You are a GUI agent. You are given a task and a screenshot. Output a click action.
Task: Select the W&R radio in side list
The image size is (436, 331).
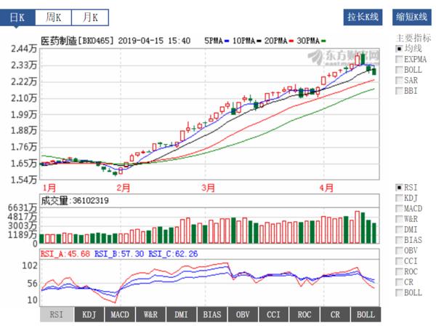coord(399,219)
